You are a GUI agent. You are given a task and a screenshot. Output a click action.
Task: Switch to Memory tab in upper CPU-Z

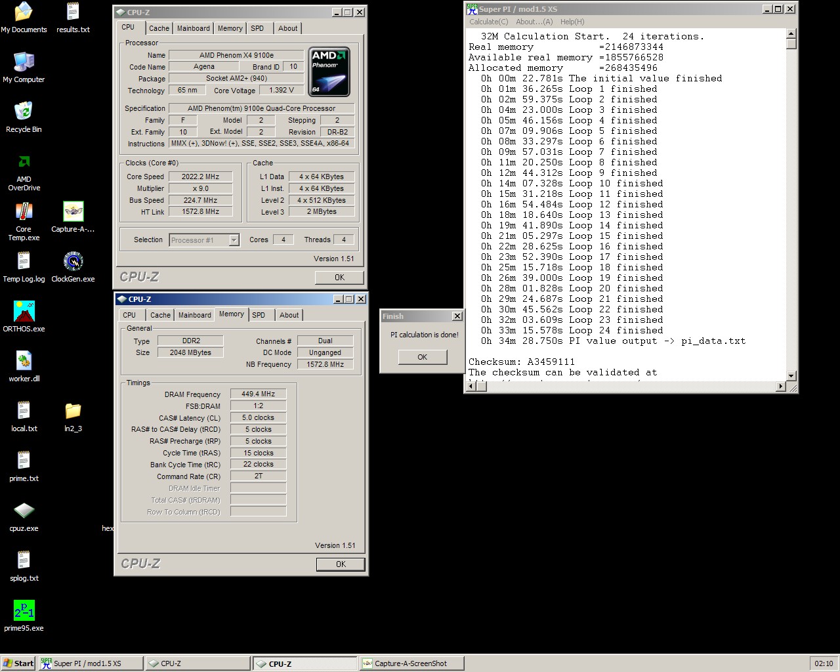pyautogui.click(x=230, y=28)
